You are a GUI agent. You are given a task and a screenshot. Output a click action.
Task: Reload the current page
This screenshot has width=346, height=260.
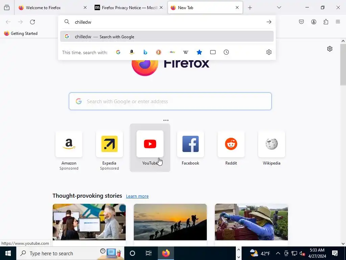tap(32, 22)
